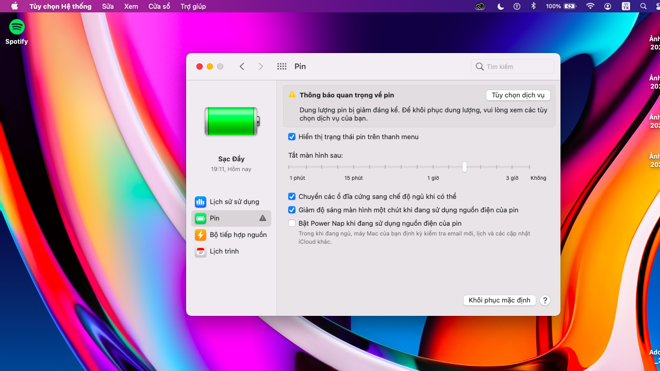Select Lịch trình in sidebar

231,251
